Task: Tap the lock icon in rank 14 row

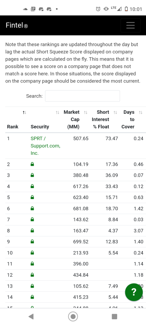Action: 32,297
